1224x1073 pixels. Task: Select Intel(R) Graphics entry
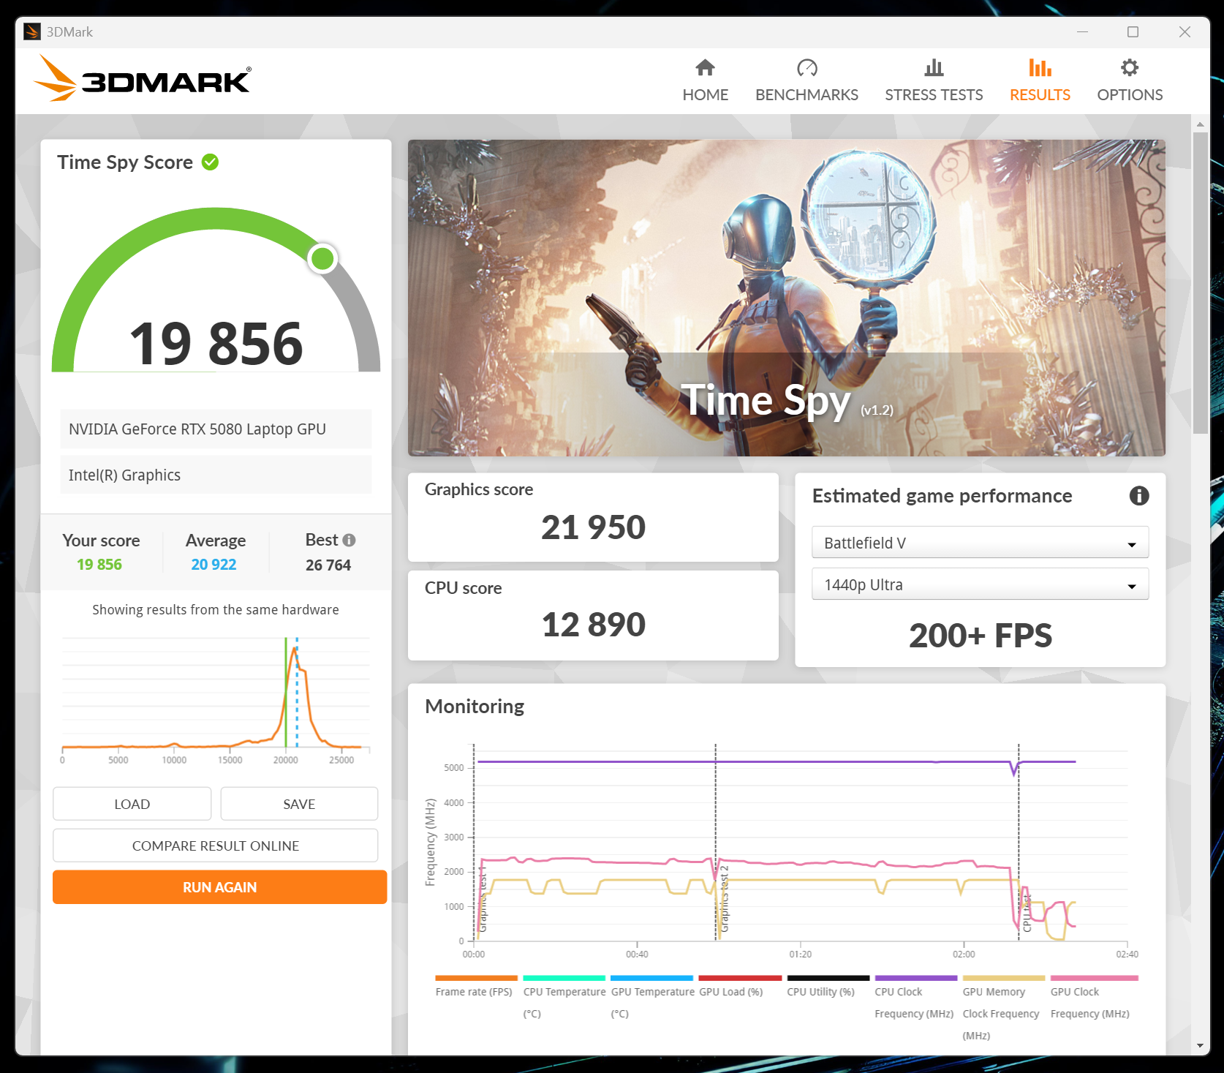(x=216, y=475)
